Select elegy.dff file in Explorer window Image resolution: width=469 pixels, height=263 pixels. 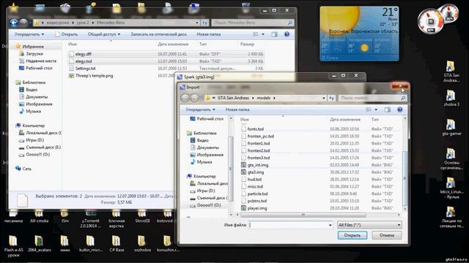point(83,54)
